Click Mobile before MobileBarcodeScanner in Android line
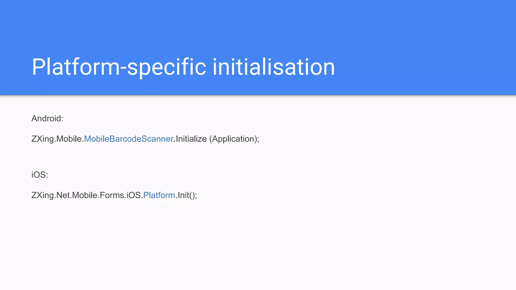This screenshot has width=516, height=290. coord(69,139)
